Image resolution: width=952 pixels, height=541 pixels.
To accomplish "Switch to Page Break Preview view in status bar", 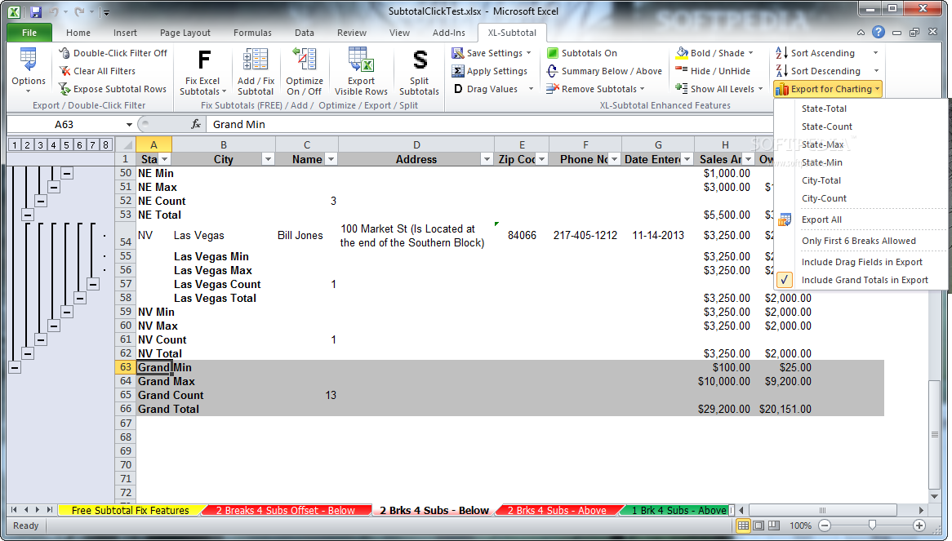I will [x=774, y=525].
